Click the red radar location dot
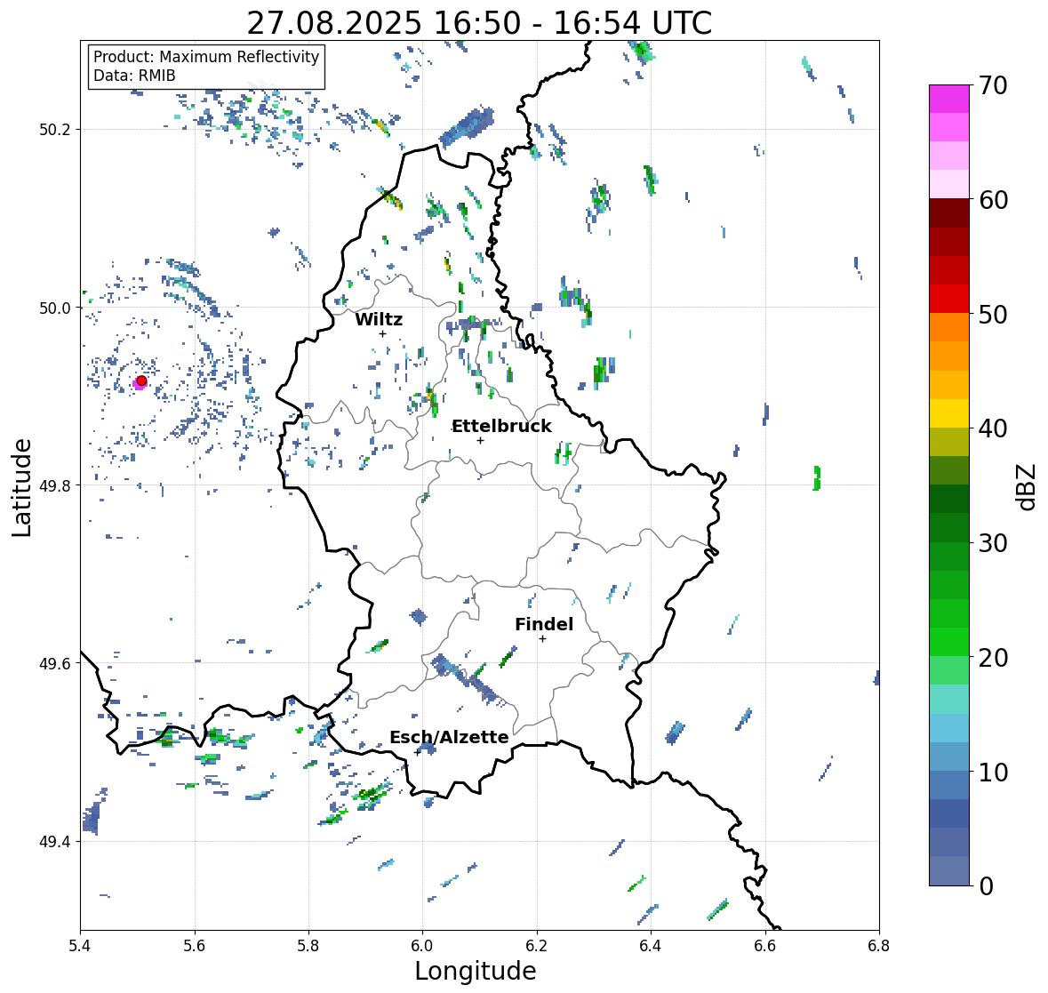The height and width of the screenshot is (993, 1048). (141, 380)
